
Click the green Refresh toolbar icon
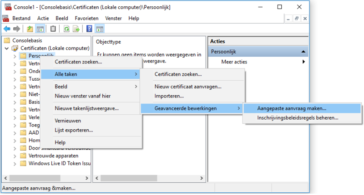66,29
